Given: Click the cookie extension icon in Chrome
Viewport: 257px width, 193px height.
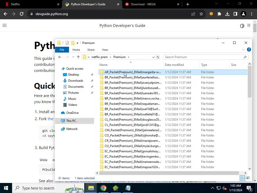Looking at the screenshot, I should 211,14.
